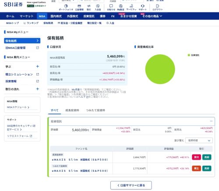219x191 pixels.
Task: Click the 評価損益 column header
Action: [x=169, y=149]
